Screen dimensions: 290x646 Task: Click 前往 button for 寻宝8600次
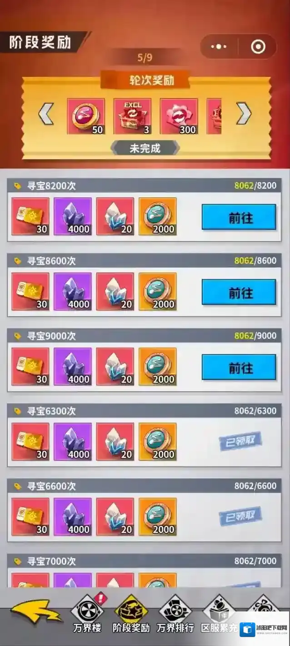[239, 292]
